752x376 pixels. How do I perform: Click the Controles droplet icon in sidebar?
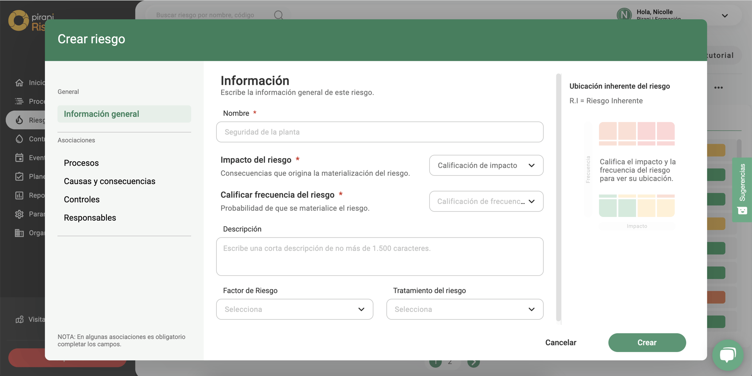[20, 139]
